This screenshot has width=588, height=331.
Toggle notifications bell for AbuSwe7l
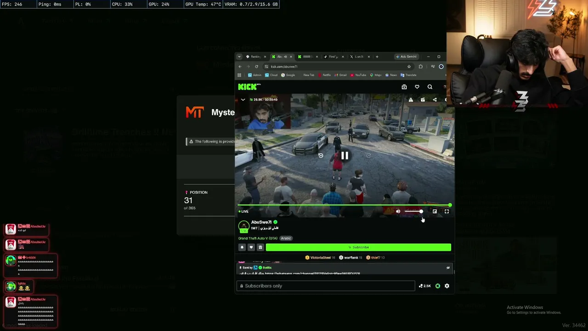coord(242,247)
